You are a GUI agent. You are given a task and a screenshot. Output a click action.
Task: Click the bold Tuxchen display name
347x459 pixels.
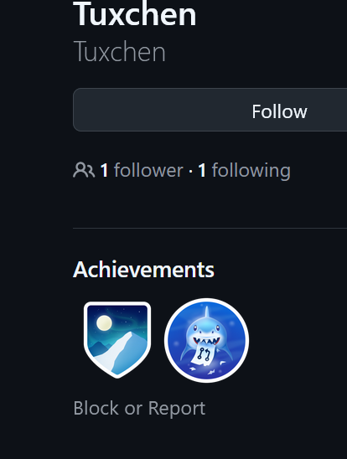[135, 14]
